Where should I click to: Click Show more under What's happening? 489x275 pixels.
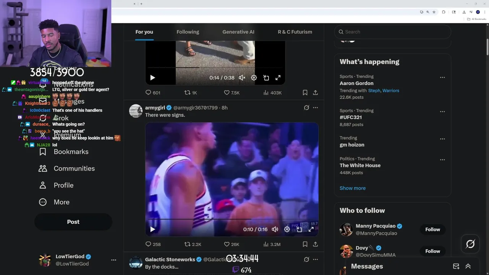pos(353,188)
